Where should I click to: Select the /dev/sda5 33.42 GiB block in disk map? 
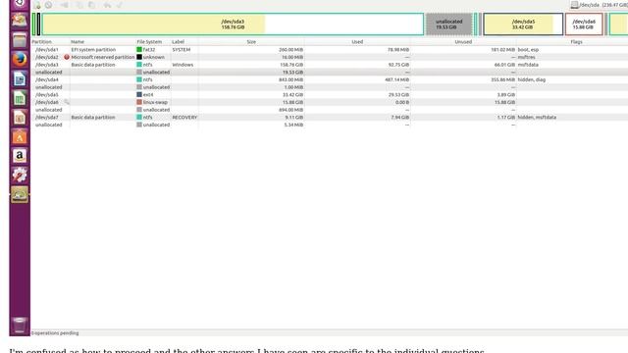tap(523, 24)
